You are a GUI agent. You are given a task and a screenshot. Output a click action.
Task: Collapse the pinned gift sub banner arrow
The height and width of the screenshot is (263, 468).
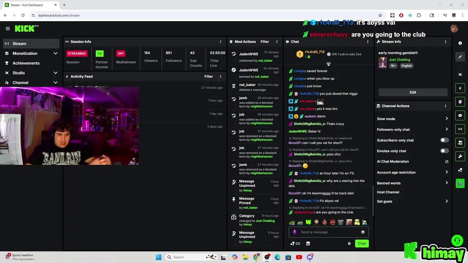(x=328, y=64)
